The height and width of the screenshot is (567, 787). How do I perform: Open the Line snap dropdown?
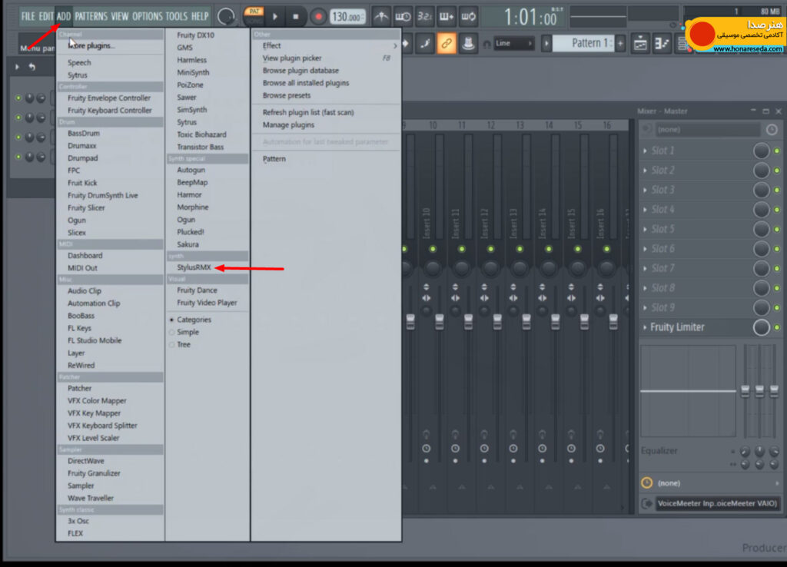click(514, 43)
